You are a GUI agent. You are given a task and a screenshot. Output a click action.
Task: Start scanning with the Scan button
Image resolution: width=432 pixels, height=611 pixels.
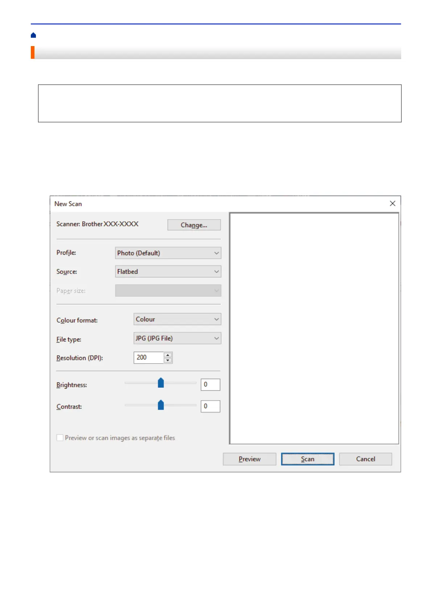(x=307, y=459)
